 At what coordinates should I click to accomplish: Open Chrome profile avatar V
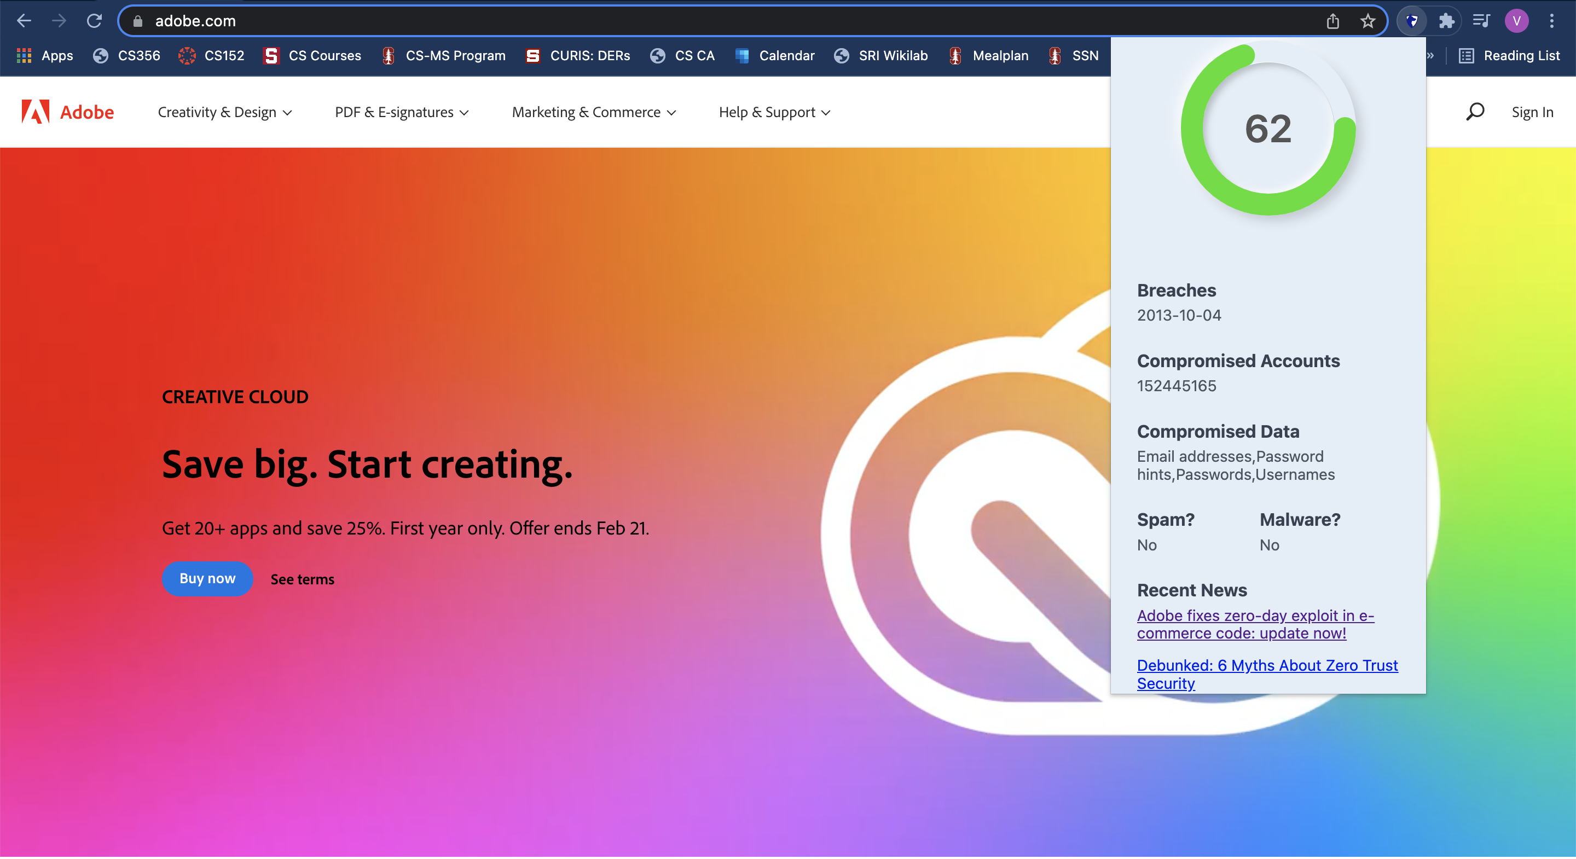[1517, 21]
